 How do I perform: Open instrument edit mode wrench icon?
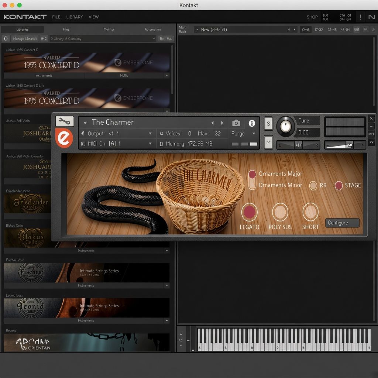point(64,121)
